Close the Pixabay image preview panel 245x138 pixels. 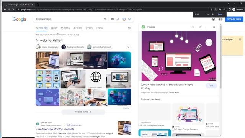click(x=214, y=27)
